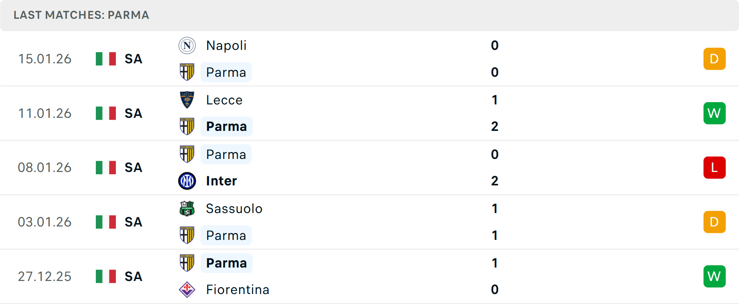The image size is (739, 304).
Task: Click the Lecce club crest icon
Action: [187, 100]
